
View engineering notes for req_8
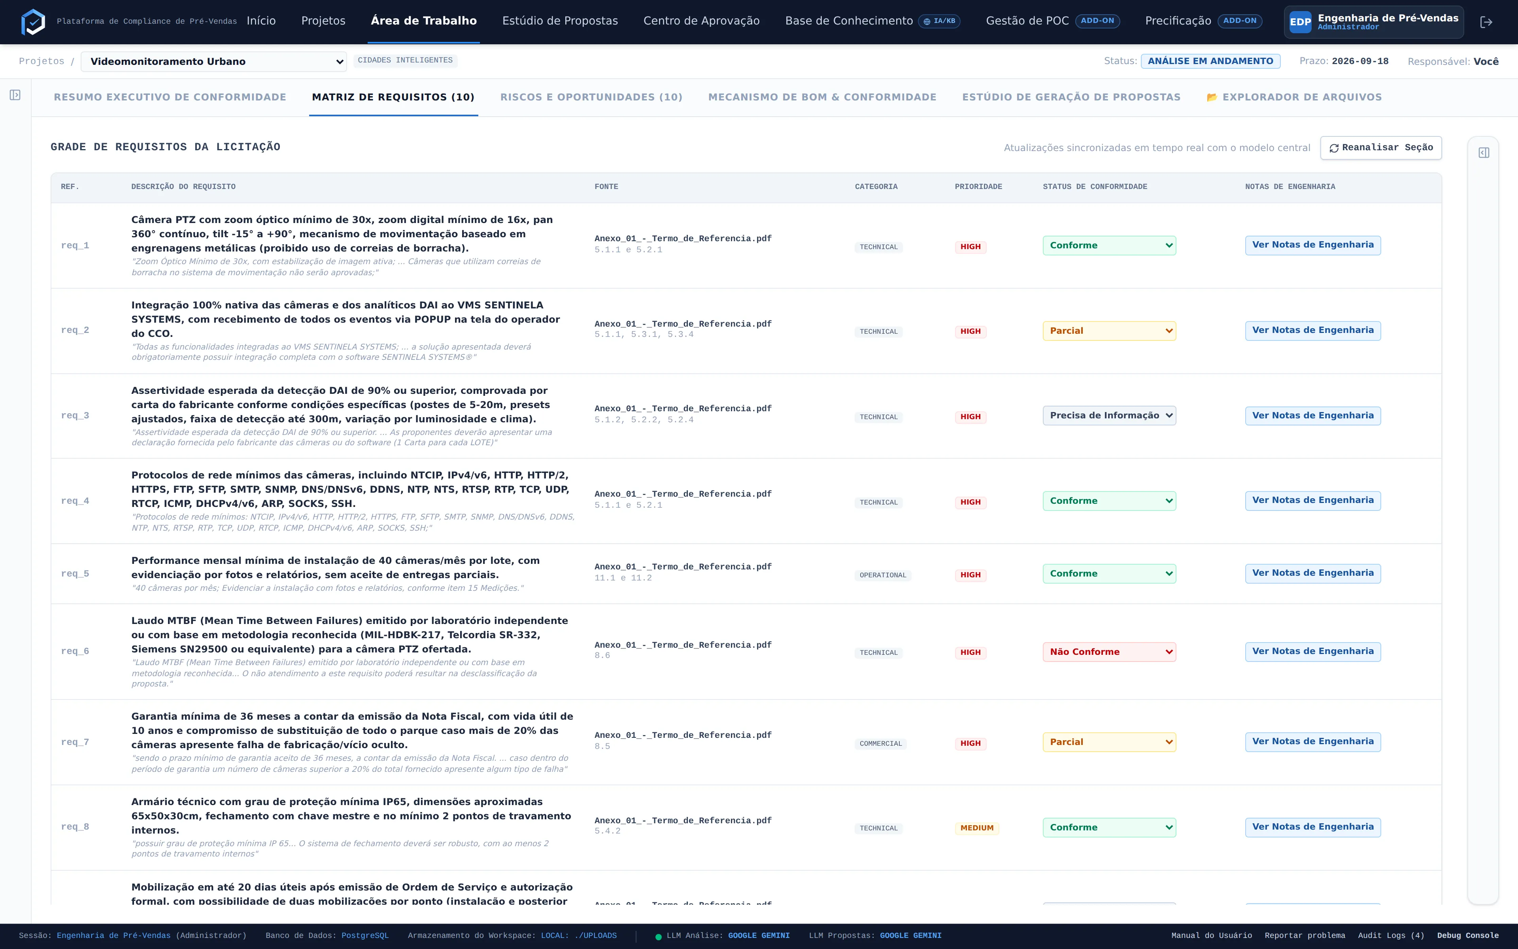click(1313, 826)
